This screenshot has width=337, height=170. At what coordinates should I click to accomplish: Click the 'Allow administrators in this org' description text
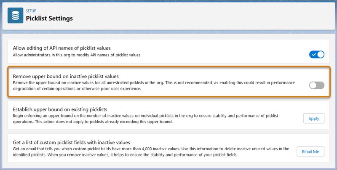(x=77, y=55)
